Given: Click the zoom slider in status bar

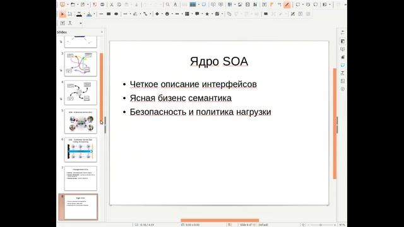Looking at the screenshot, I should click(x=321, y=224).
